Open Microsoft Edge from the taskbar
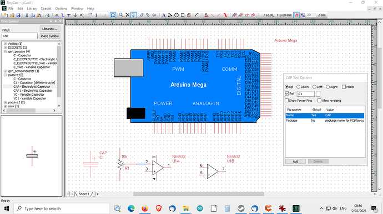 131,208
